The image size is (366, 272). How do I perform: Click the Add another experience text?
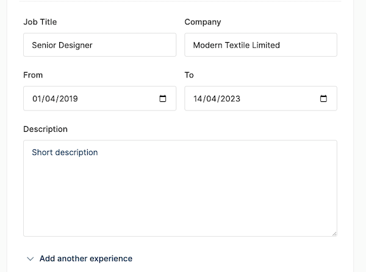[85, 259]
